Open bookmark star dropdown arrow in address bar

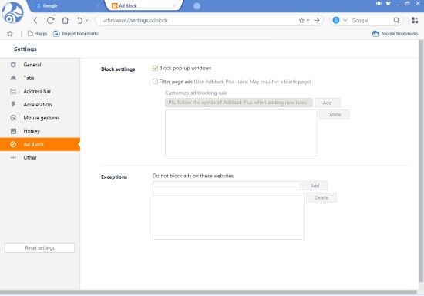point(308,20)
